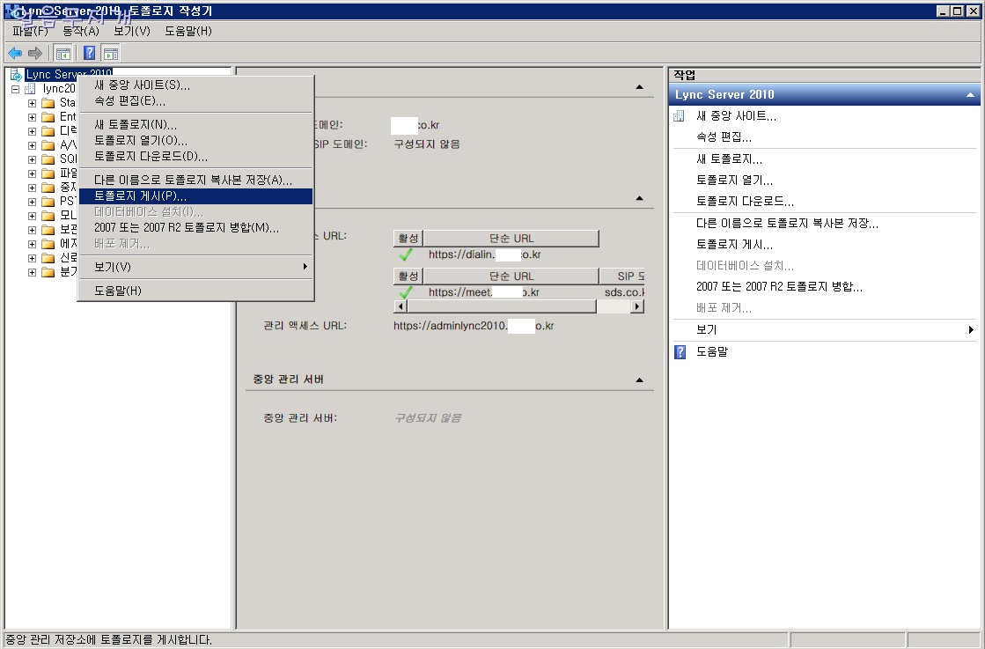Select 토폴로지 게시(P)... in context menu
This screenshot has width=985, height=649.
coord(195,196)
